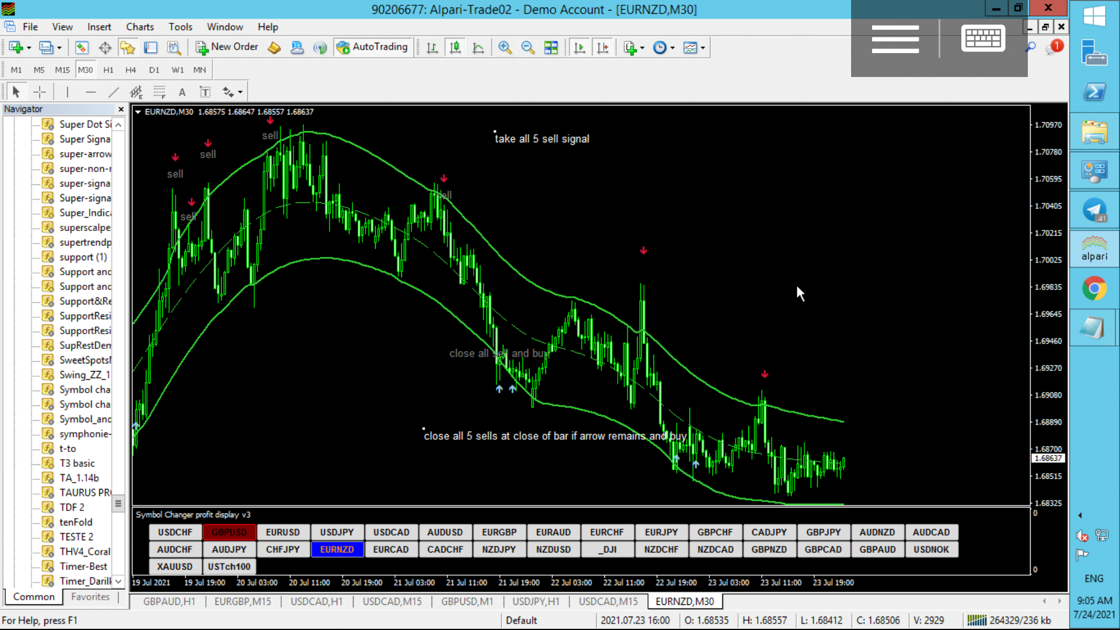The width and height of the screenshot is (1120, 630).
Task: Enable chart auto scroll icon
Action: 579,48
